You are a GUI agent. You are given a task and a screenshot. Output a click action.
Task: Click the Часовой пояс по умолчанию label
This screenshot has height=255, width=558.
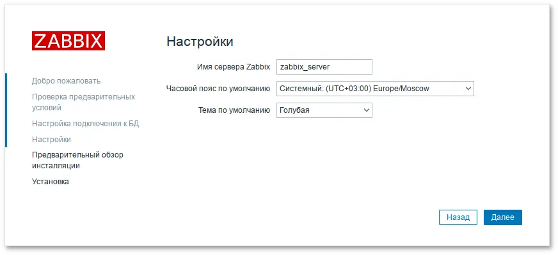pos(218,89)
